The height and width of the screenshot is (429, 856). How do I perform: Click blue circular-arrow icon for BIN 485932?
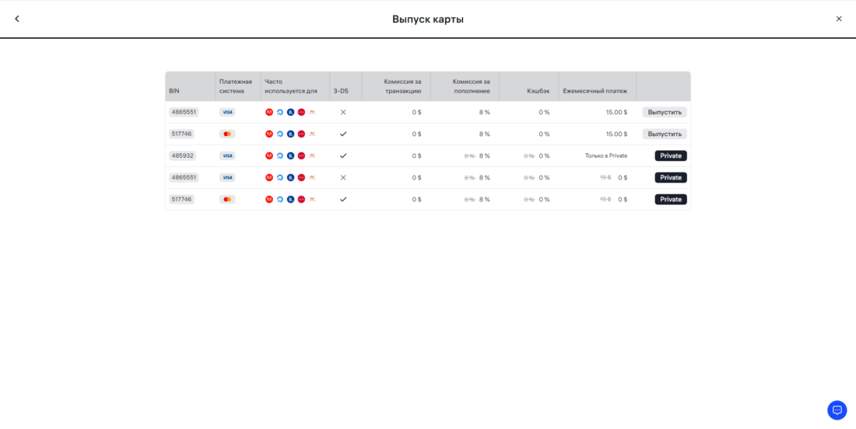280,155
